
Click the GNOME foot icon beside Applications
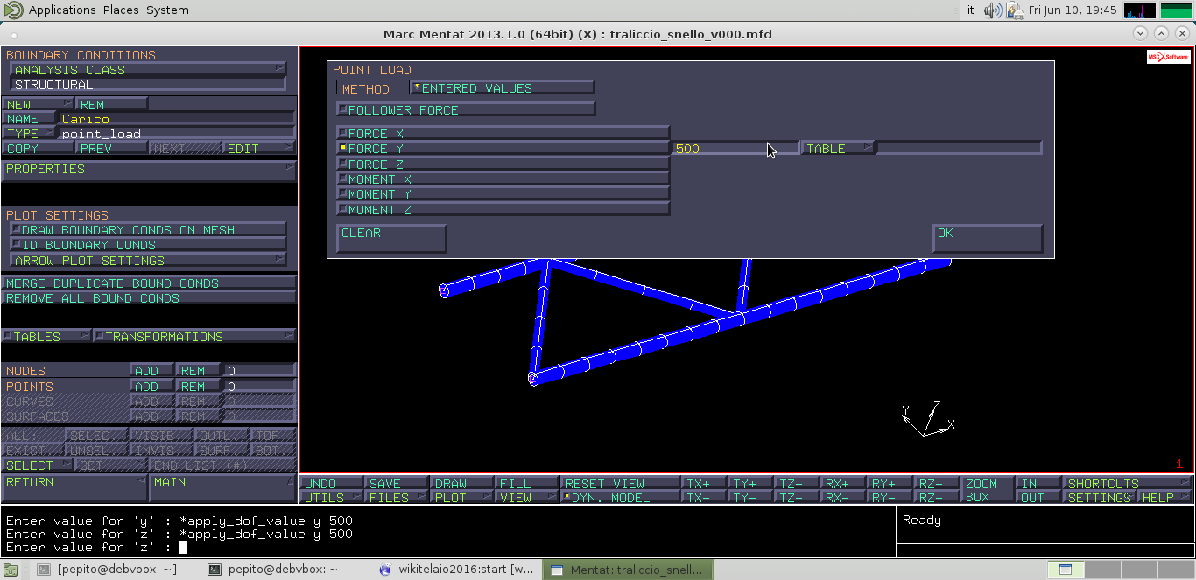(x=13, y=10)
